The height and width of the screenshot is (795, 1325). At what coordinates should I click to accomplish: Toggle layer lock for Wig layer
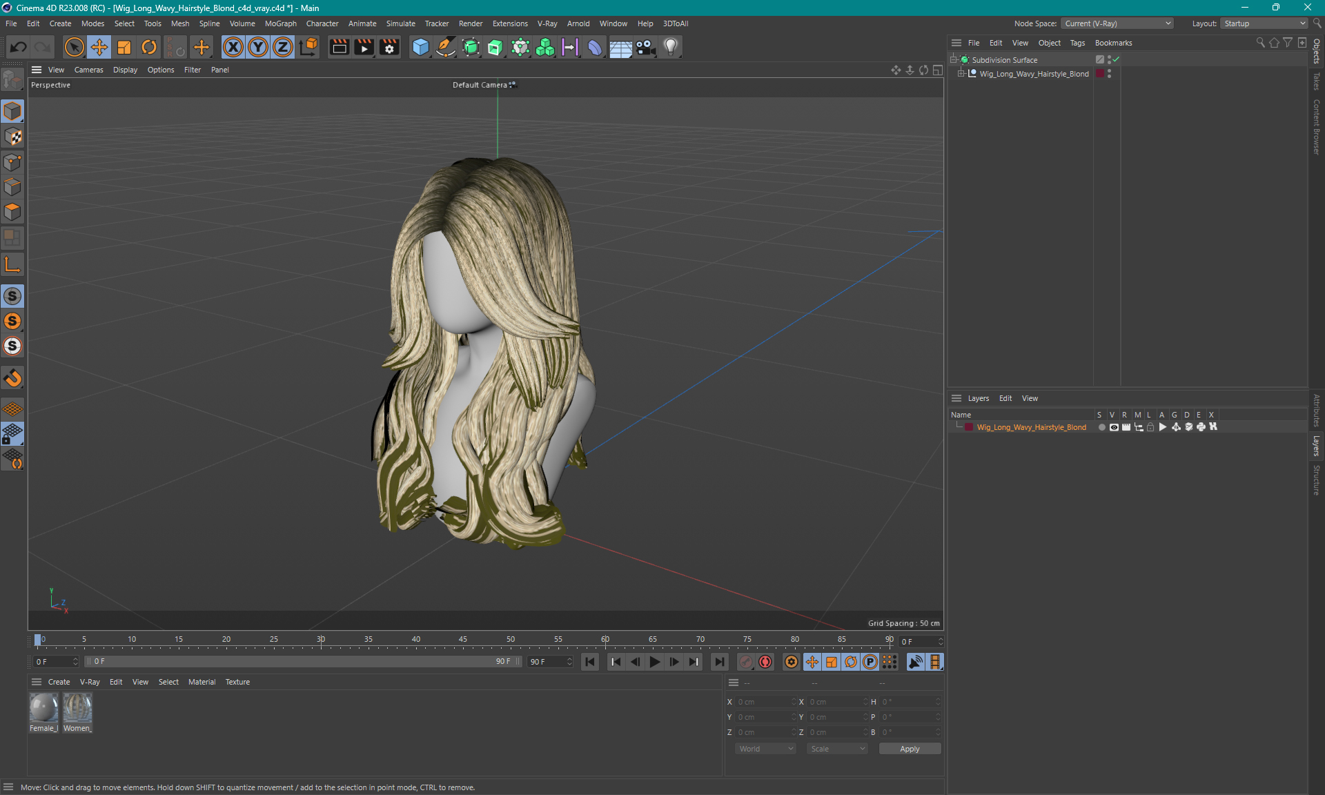tap(1150, 427)
